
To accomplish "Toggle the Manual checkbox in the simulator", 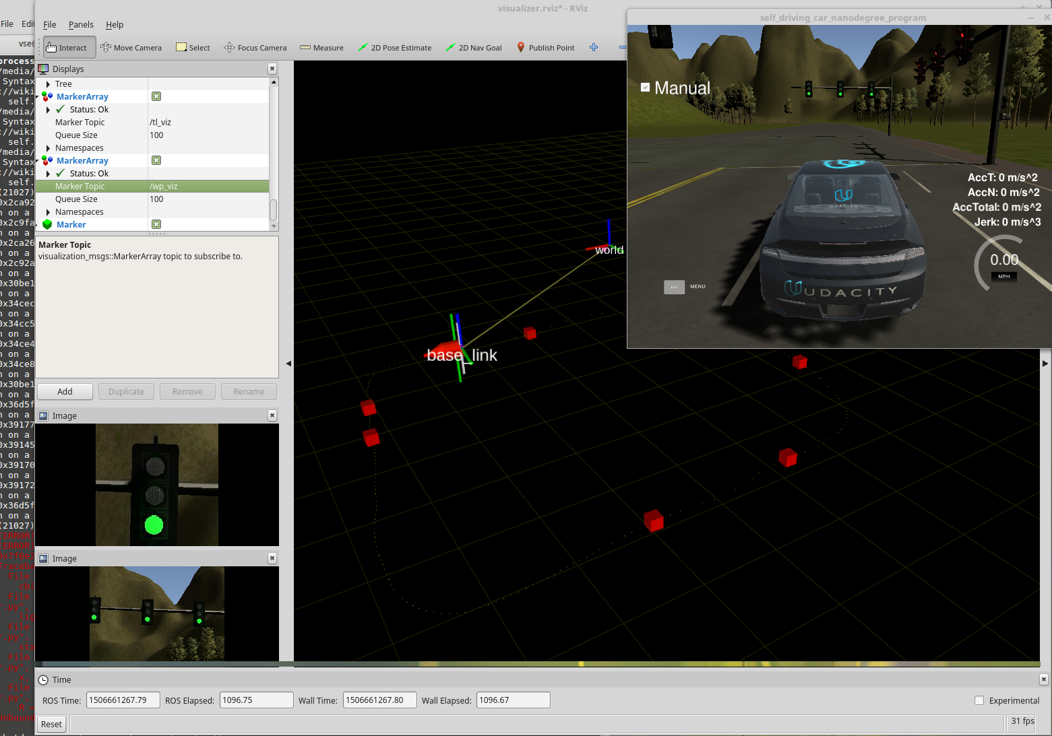I will 645,88.
